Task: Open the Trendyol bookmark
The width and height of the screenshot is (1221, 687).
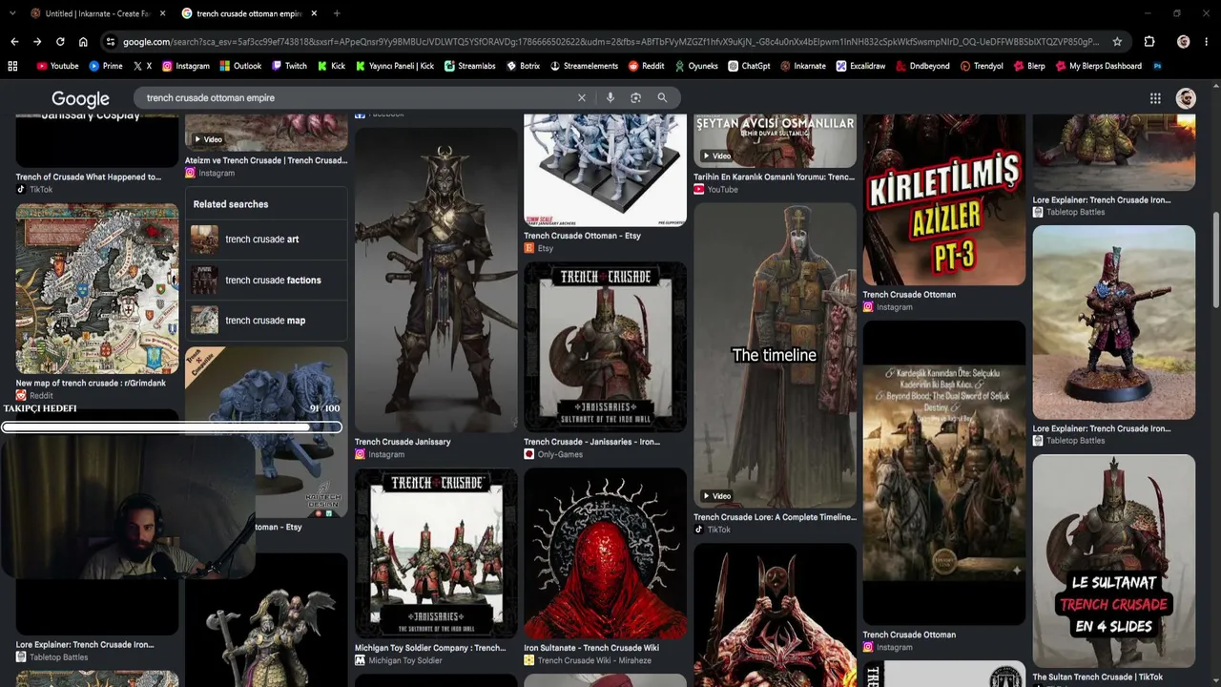Action: (982, 66)
